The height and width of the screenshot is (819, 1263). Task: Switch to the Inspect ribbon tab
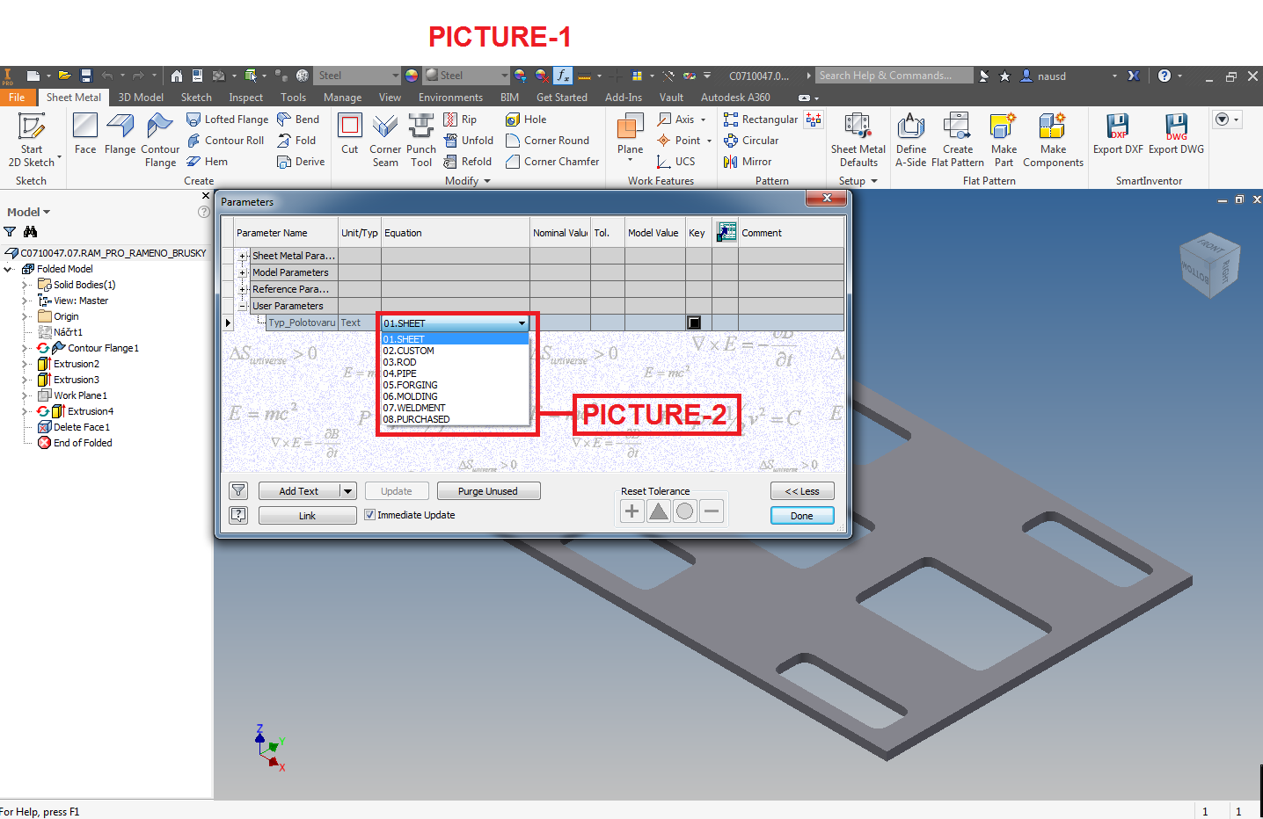[245, 98]
